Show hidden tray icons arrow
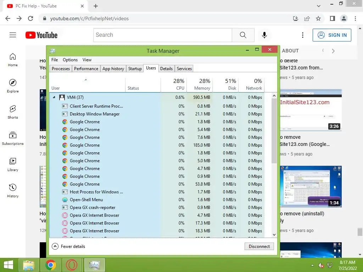Image resolution: width=363 pixels, height=272 pixels. pyautogui.click(x=312, y=265)
